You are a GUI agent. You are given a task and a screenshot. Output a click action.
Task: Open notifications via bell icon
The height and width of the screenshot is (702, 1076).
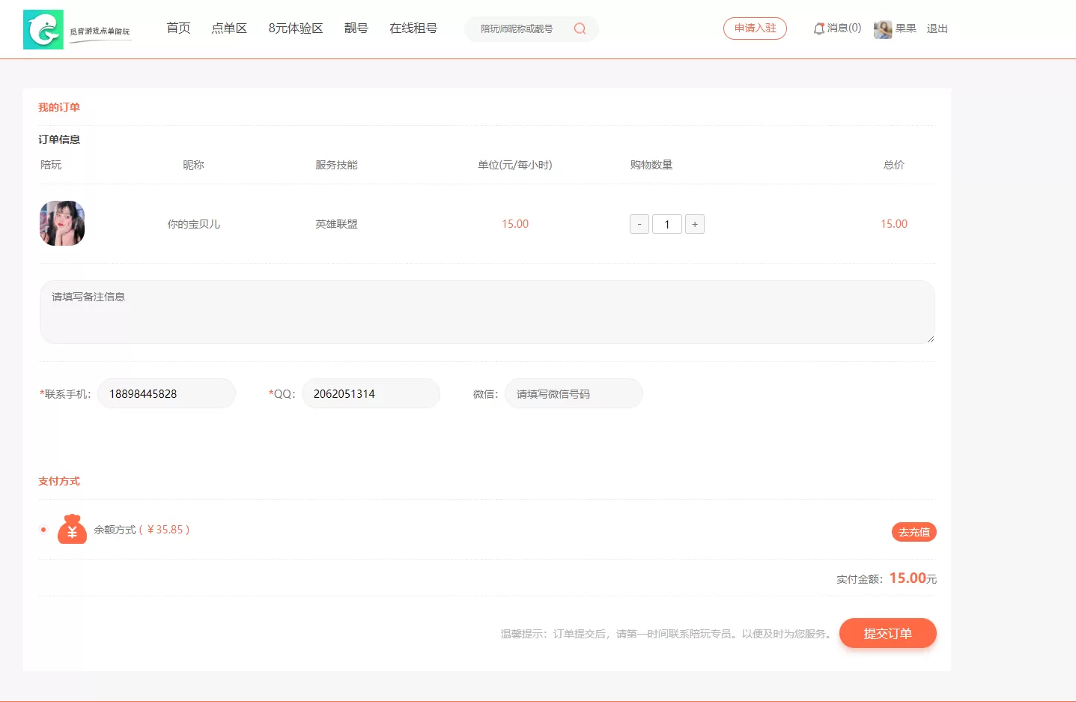tap(819, 28)
